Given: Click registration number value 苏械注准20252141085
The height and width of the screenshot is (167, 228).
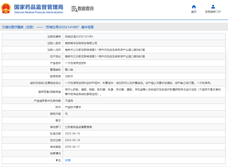Looking at the screenshot, I should click(79, 37).
